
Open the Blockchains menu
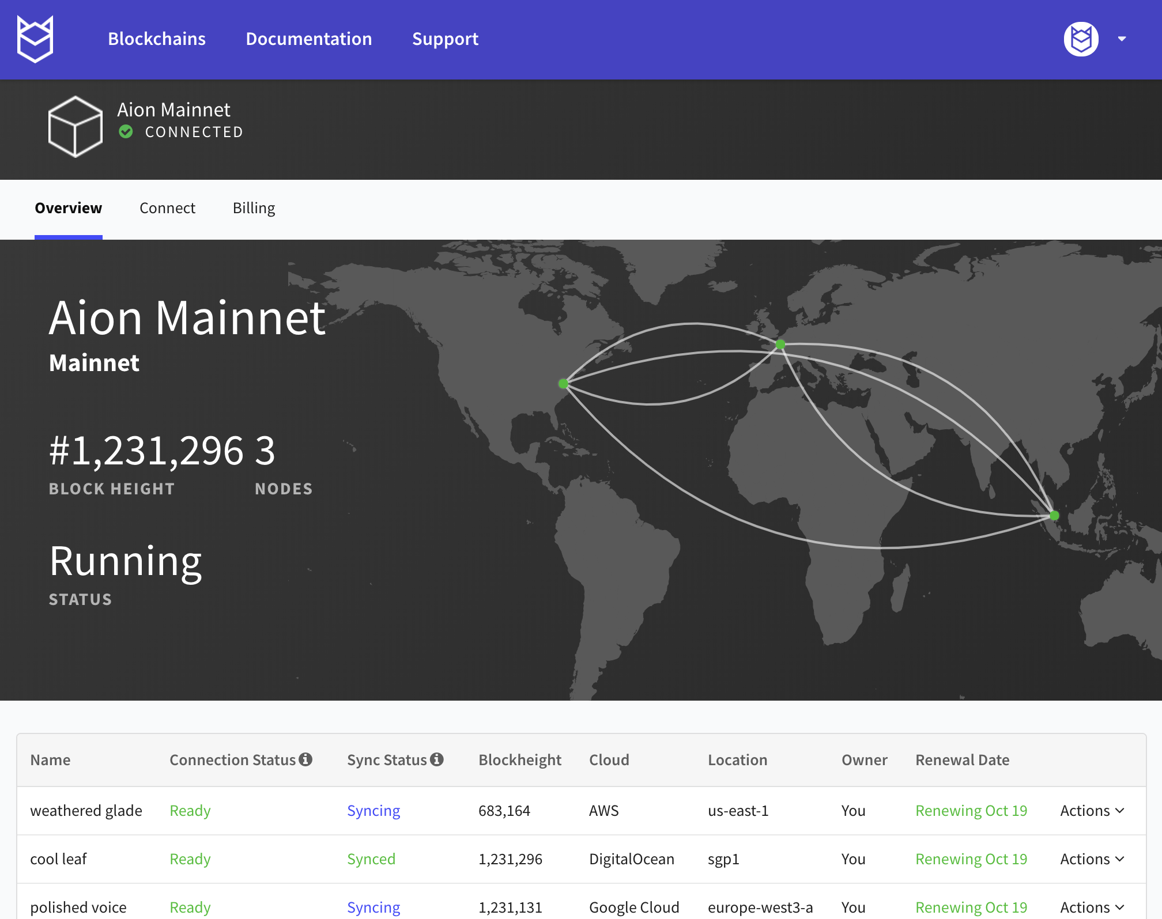click(x=157, y=39)
